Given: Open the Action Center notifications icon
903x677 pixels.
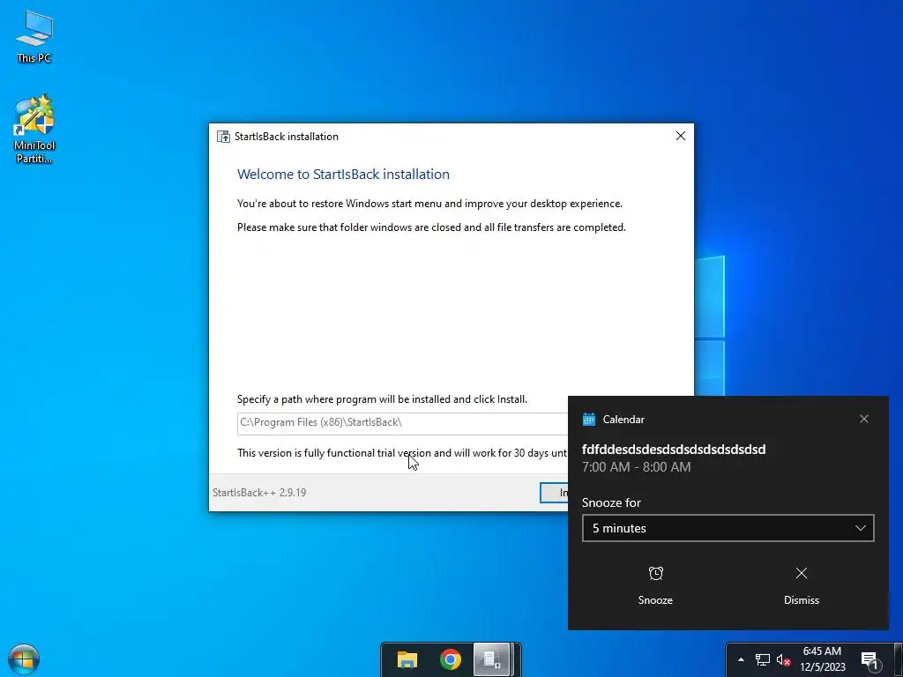Looking at the screenshot, I should [870, 659].
